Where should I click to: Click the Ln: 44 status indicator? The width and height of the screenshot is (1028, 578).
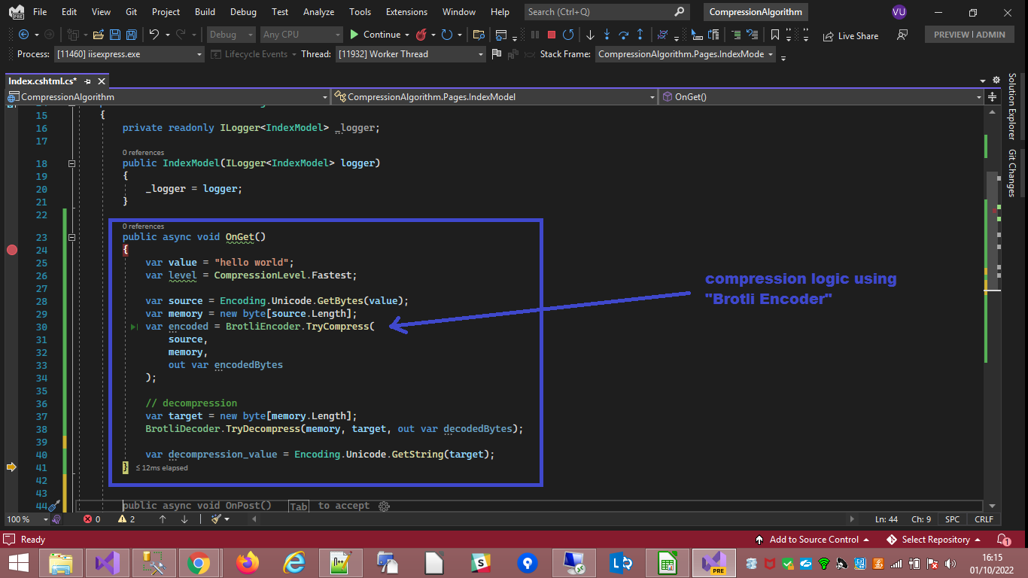(x=887, y=519)
